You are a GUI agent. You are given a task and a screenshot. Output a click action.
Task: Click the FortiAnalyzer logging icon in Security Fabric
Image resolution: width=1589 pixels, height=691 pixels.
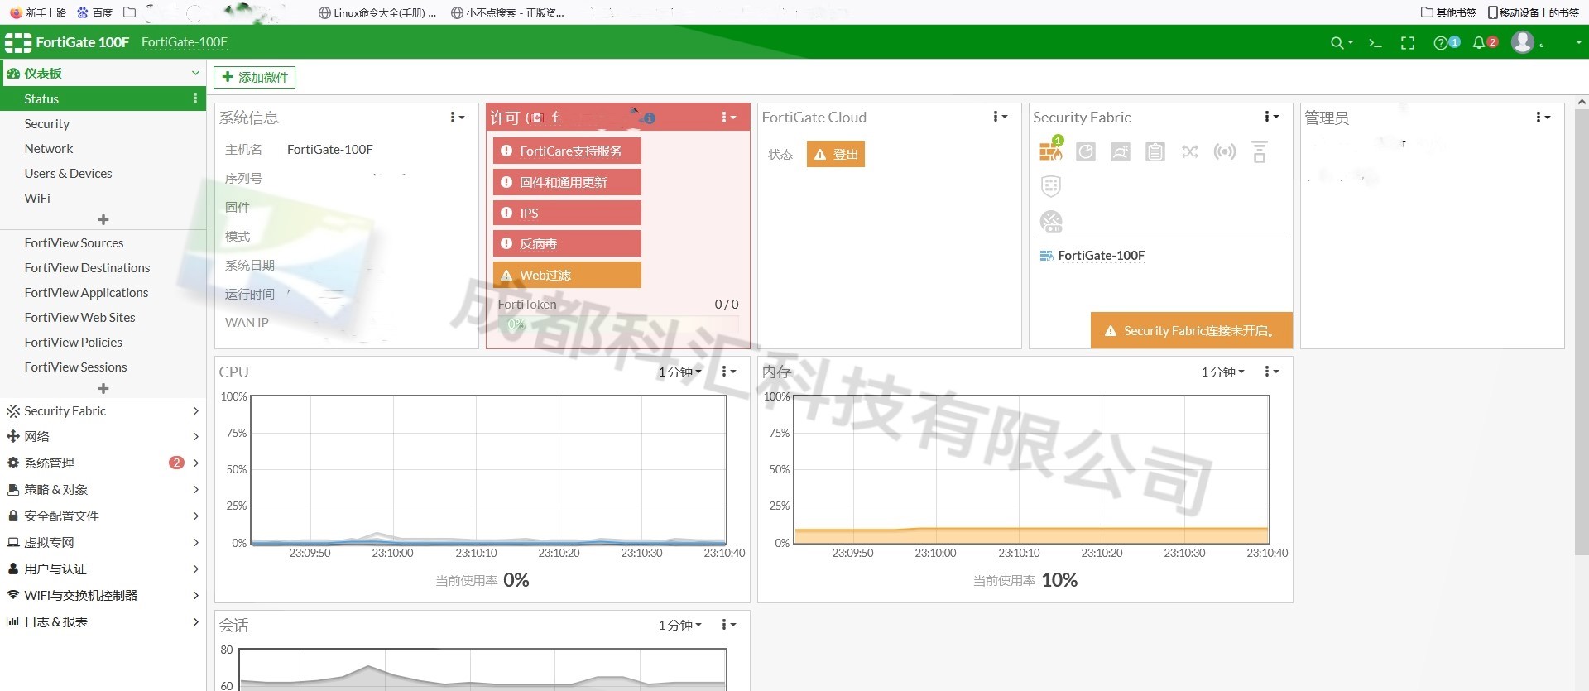1086,151
